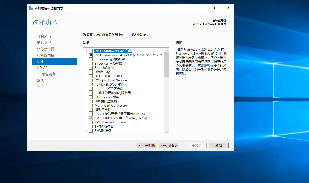Switch to 服务器选择 step

click(46, 49)
